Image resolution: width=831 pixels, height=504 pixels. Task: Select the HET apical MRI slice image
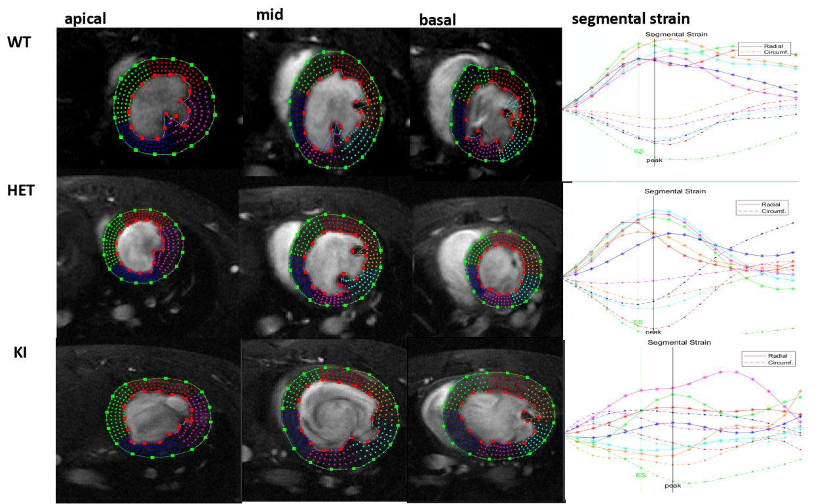click(x=149, y=256)
